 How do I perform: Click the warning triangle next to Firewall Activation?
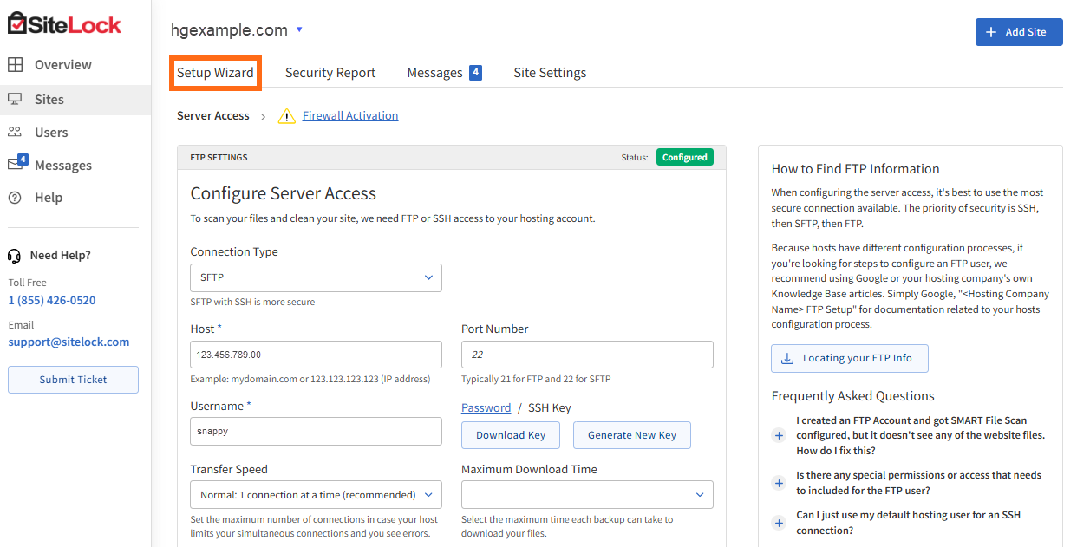pos(287,116)
